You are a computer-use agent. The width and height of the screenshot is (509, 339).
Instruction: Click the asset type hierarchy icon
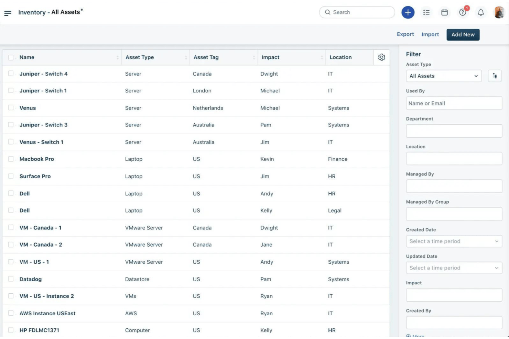pyautogui.click(x=495, y=76)
